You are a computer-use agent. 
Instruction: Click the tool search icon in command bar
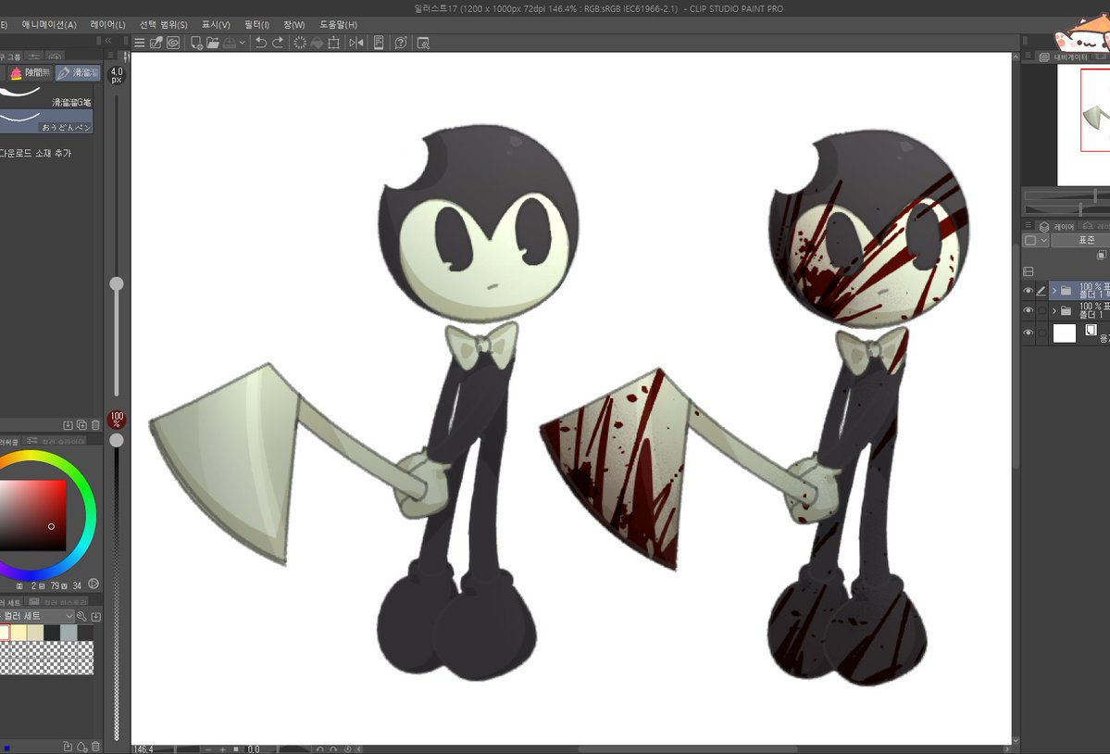(x=423, y=43)
